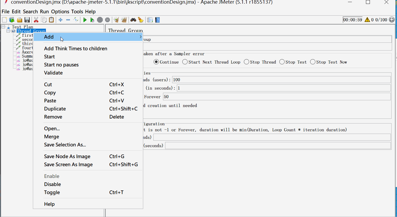Viewport: 397px width, 217px height.
Task: Open the Options menu
Action: click(60, 11)
